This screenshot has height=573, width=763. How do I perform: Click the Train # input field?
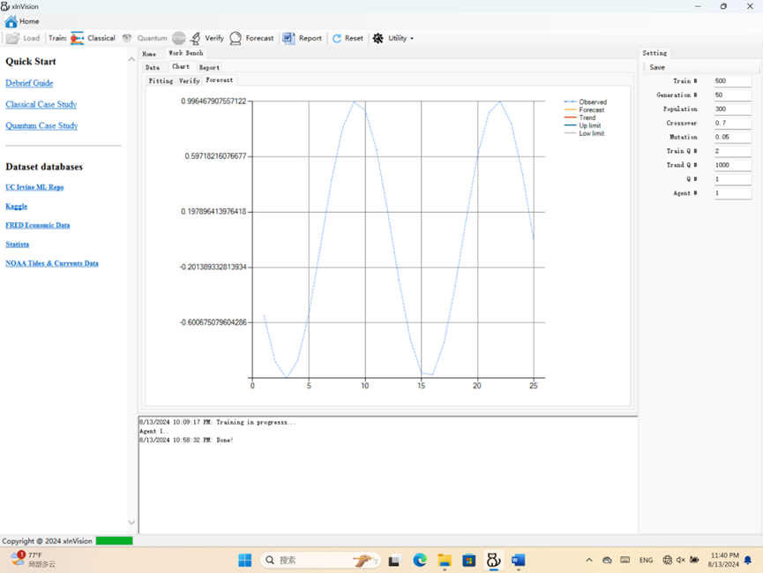pyautogui.click(x=732, y=81)
